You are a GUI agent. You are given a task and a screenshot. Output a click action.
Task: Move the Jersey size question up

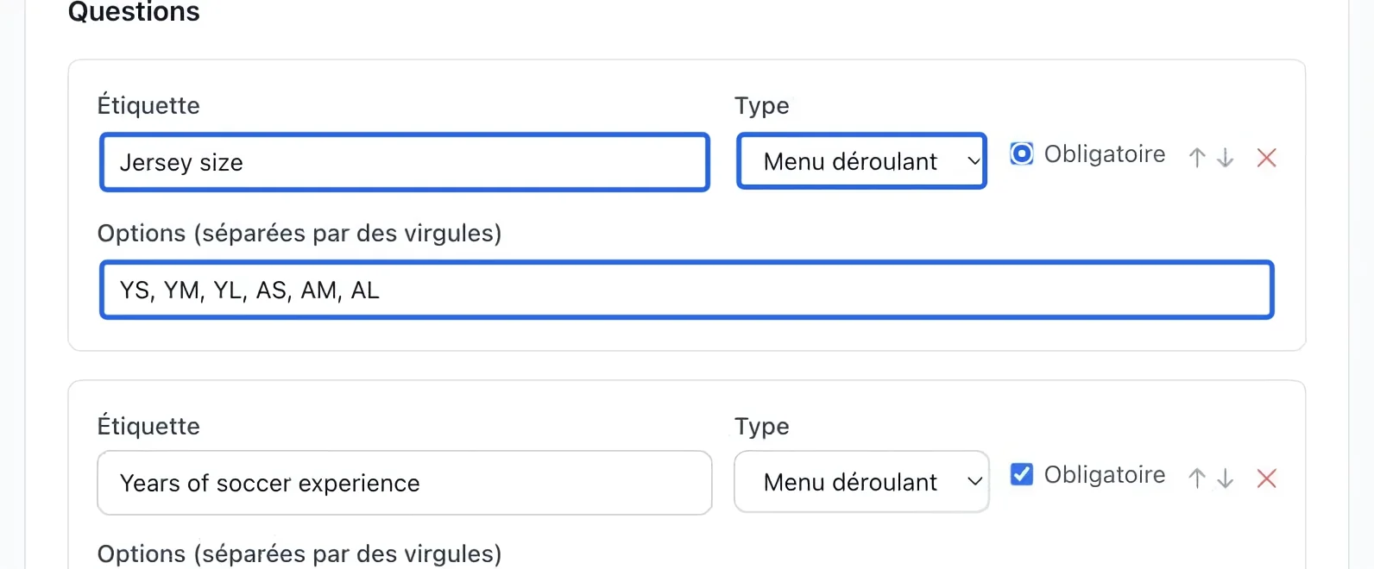coord(1197,158)
